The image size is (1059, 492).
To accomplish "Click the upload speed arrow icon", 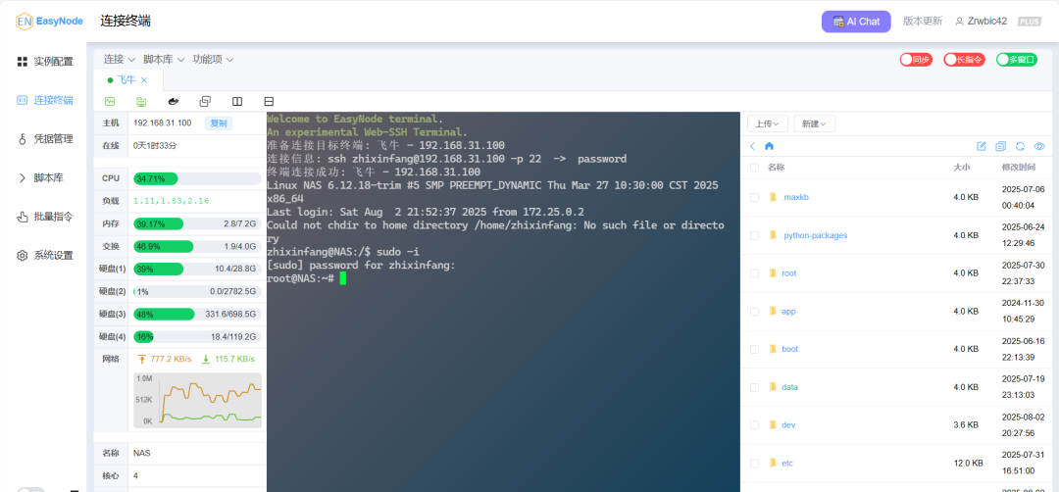I will pyautogui.click(x=142, y=359).
